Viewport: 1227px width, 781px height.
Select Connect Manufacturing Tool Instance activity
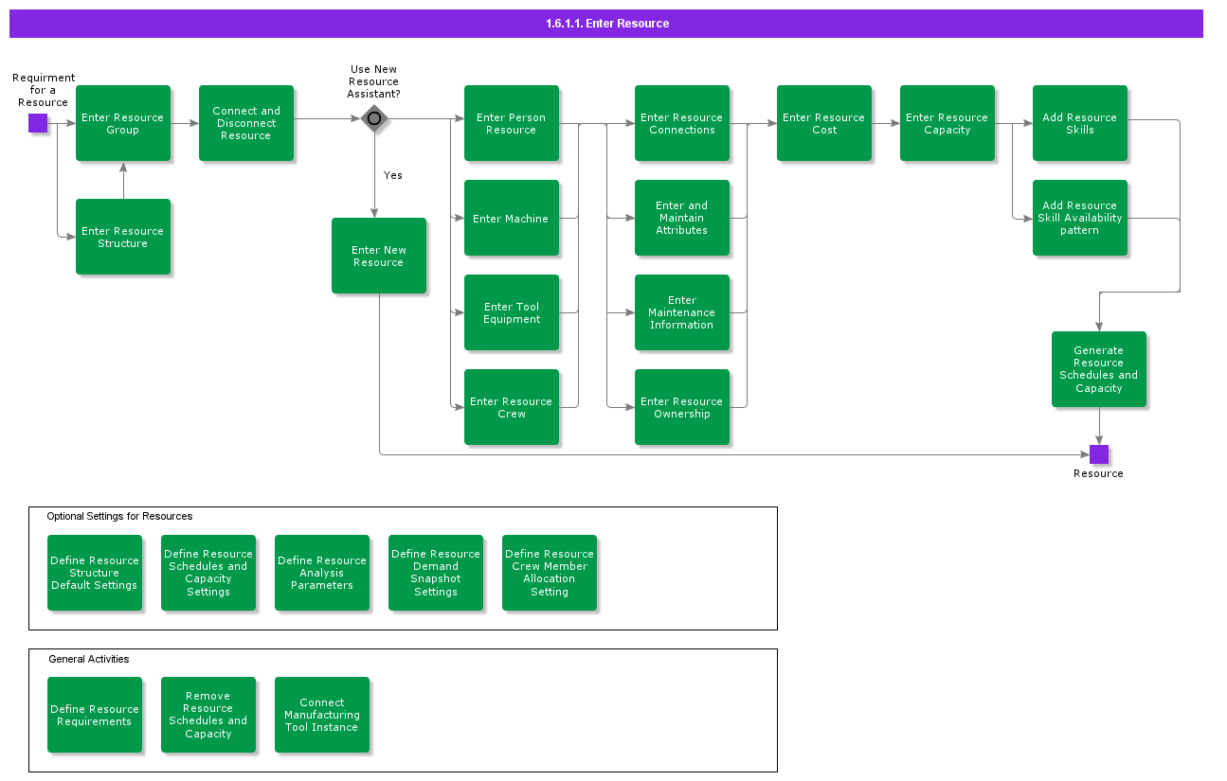tap(322, 715)
